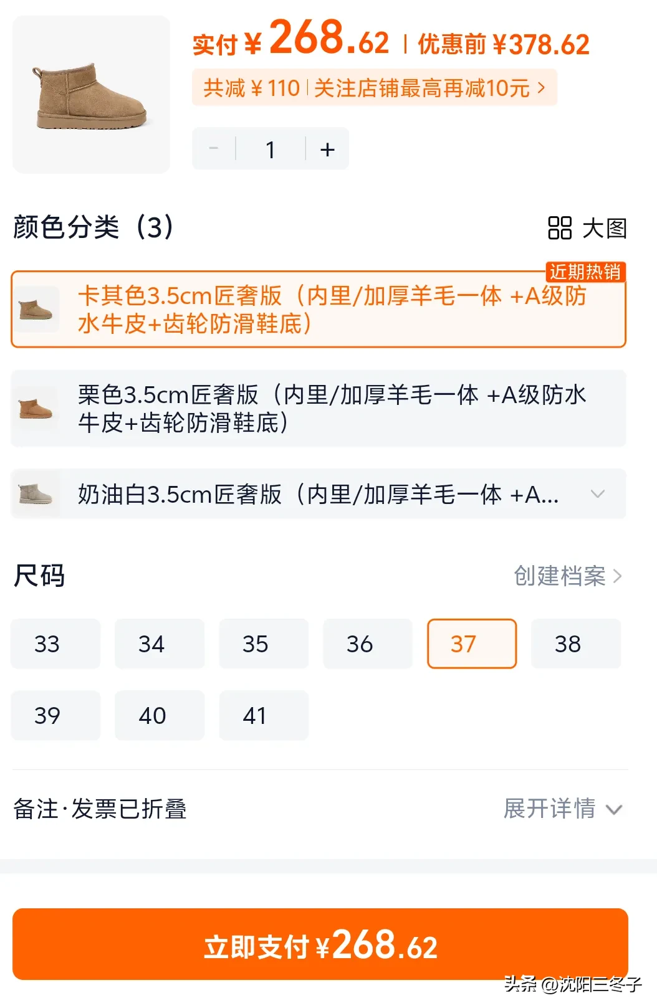657x1008 pixels.
Task: Click the quantity field showing 1
Action: 270,149
